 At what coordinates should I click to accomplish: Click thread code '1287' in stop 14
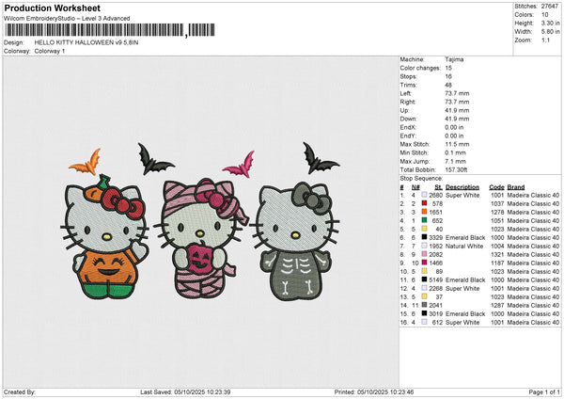click(497, 306)
